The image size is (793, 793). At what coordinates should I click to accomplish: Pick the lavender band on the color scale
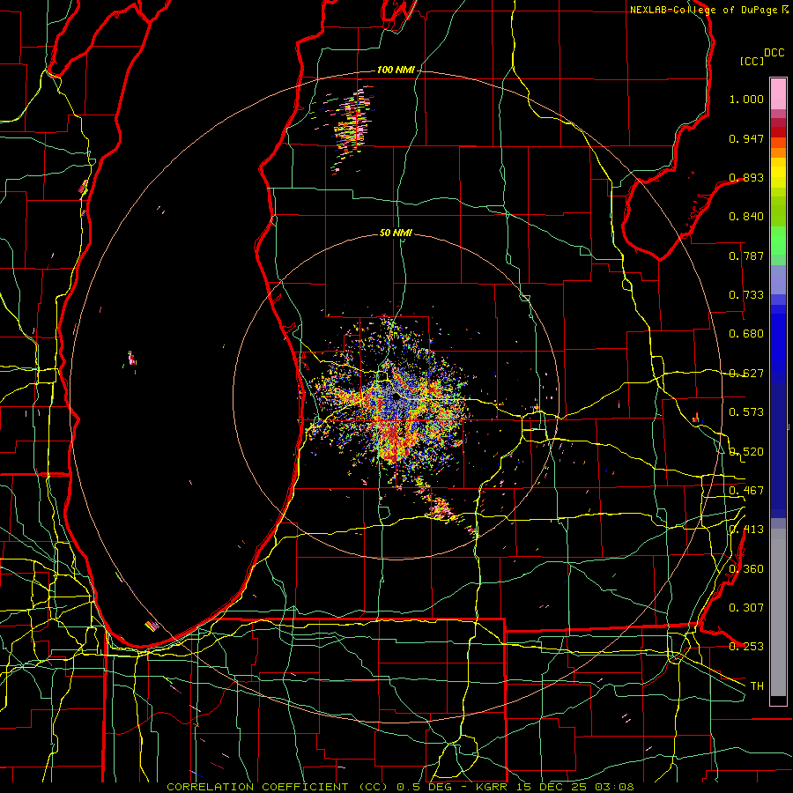pos(778,279)
